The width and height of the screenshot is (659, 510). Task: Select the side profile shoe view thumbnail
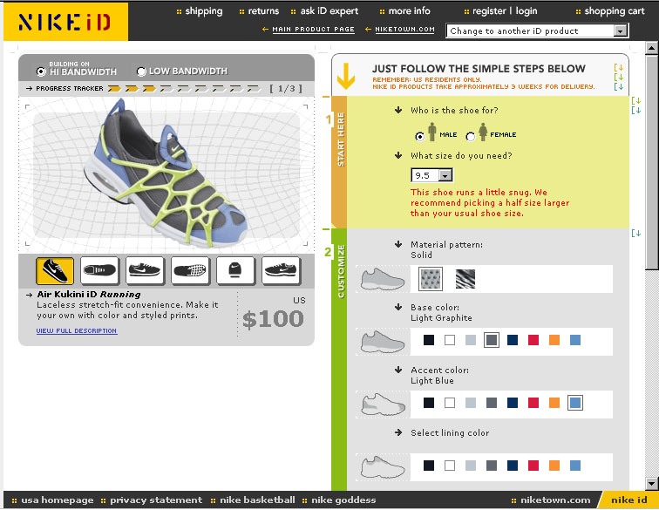click(x=145, y=271)
